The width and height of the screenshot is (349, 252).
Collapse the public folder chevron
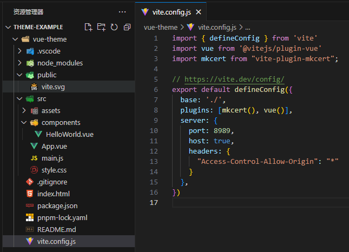[x=19, y=75]
